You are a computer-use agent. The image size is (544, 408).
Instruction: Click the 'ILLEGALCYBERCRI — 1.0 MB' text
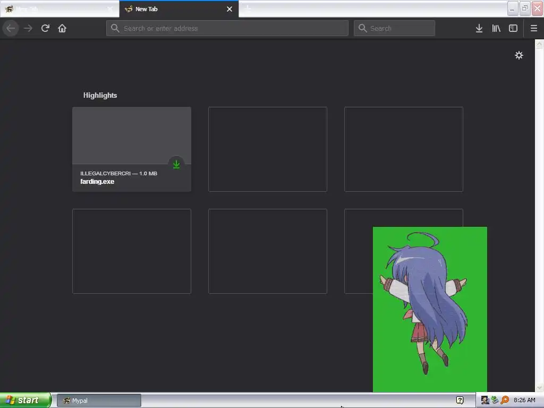(118, 173)
